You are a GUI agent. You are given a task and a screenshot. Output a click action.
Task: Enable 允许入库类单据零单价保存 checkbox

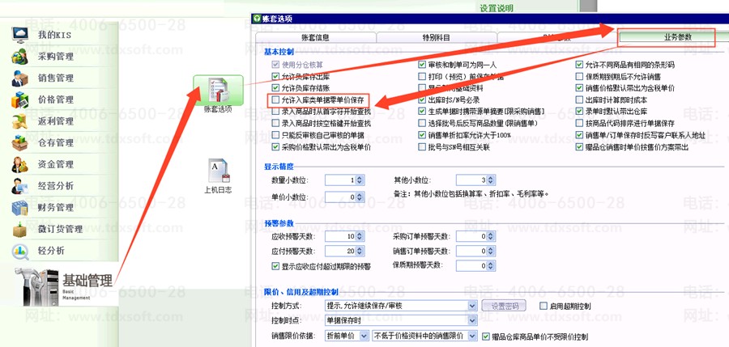275,99
